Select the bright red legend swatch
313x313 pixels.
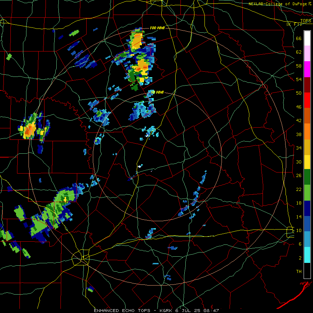307,100
